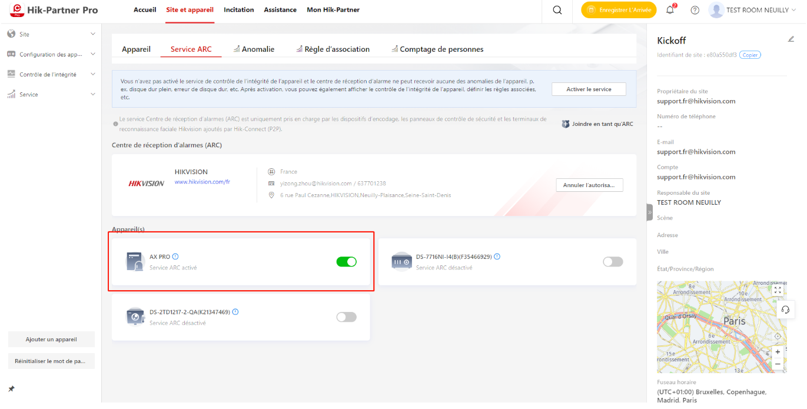This screenshot has height=409, width=807.
Task: Switch to the Appareil tab
Action: [136, 49]
